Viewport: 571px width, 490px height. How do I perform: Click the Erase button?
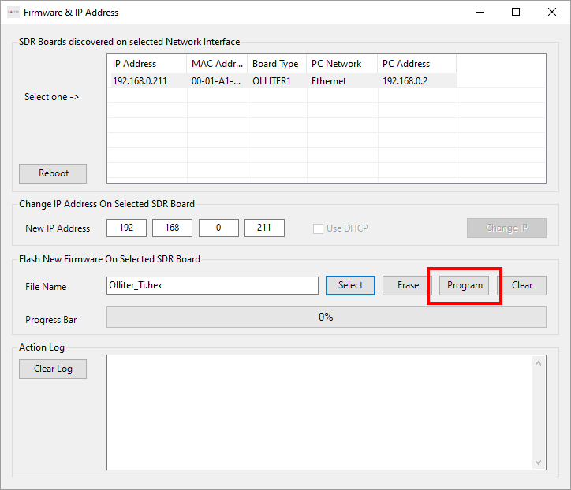tap(407, 285)
